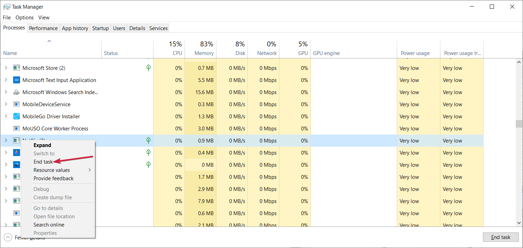Click the Microsoft Windows Search Indexer icon
This screenshot has width=523, height=248.
[16, 92]
